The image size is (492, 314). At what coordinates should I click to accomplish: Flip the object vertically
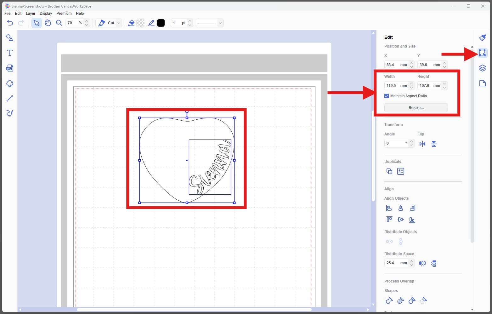coord(434,144)
